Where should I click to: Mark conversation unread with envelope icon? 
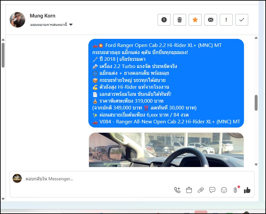[x=211, y=20]
